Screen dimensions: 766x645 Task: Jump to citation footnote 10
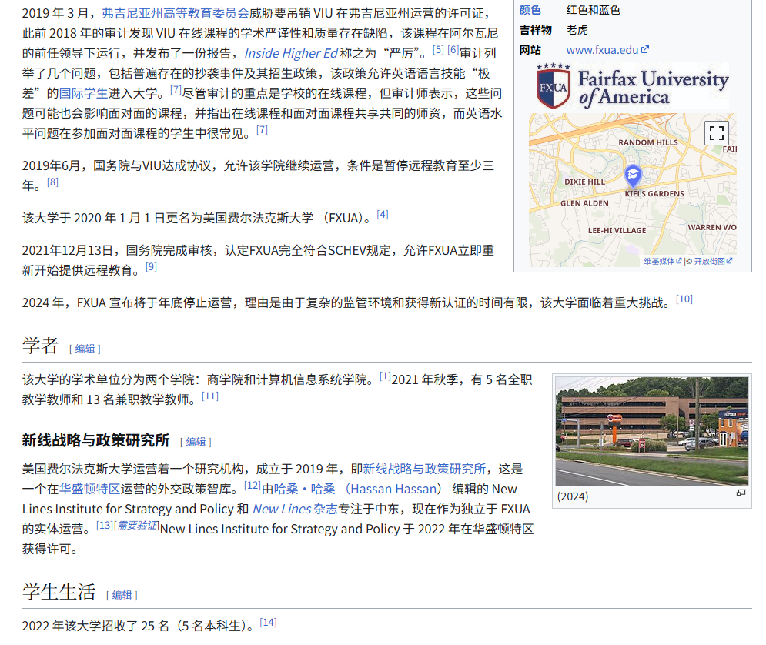point(684,299)
